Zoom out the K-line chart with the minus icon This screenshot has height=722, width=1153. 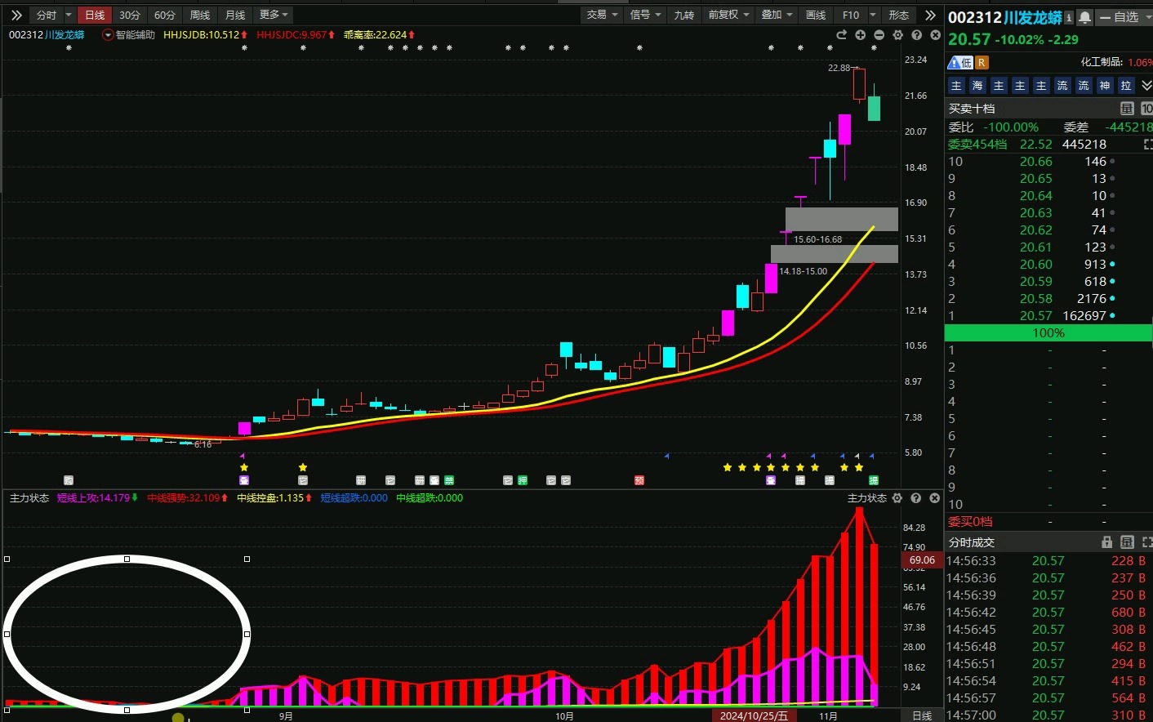point(879,35)
